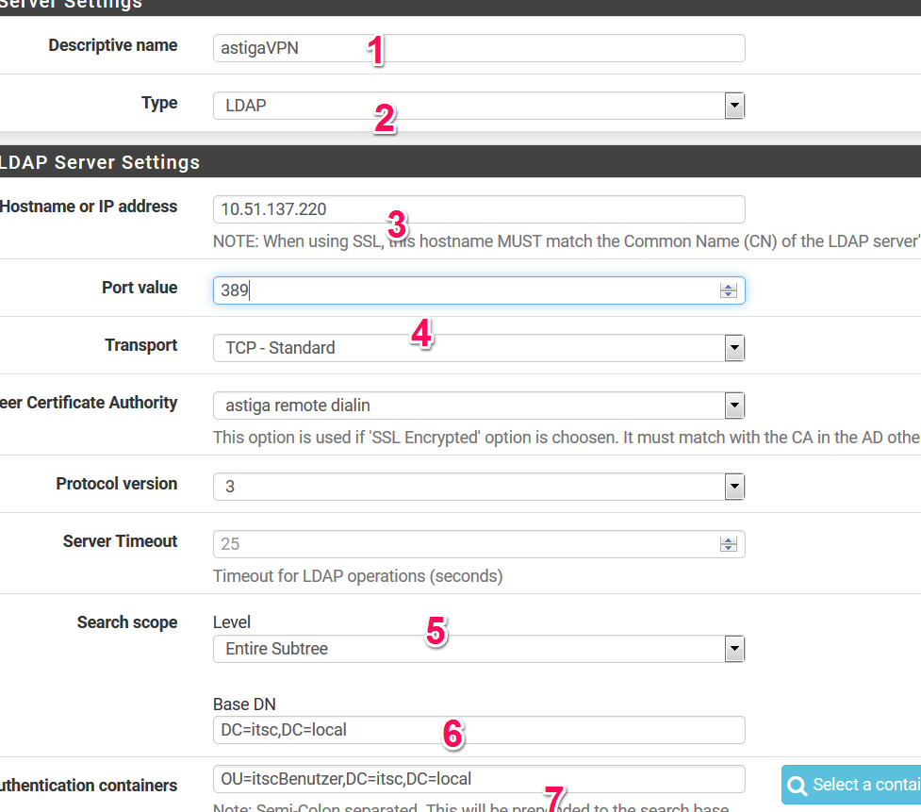The width and height of the screenshot is (921, 812).
Task: Click the Protocol version label
Action: click(116, 484)
